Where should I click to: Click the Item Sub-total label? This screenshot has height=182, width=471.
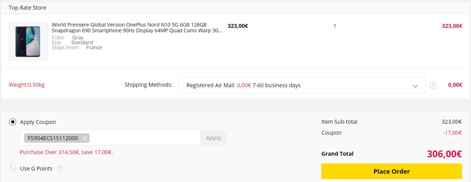340,122
